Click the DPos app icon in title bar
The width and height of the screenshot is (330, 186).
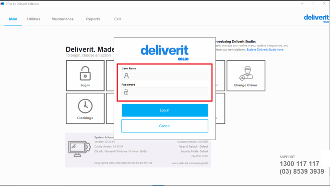tap(2, 3)
